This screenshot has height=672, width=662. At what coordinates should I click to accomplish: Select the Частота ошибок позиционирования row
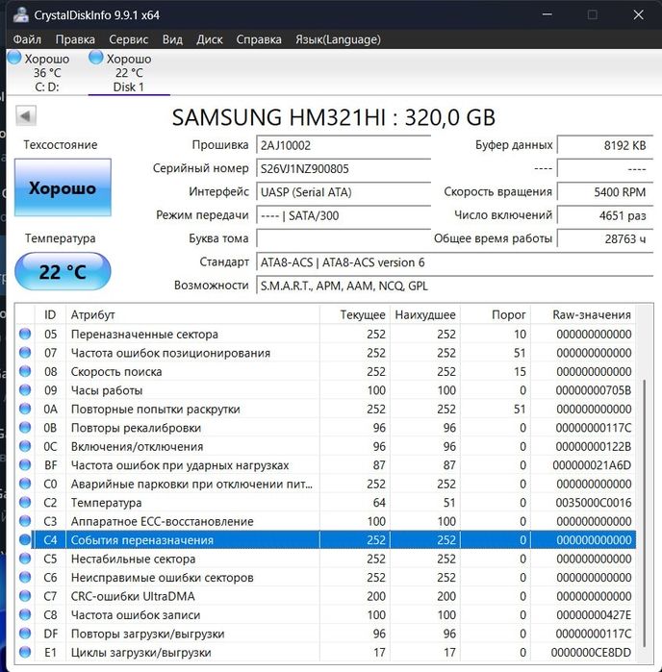point(325,352)
